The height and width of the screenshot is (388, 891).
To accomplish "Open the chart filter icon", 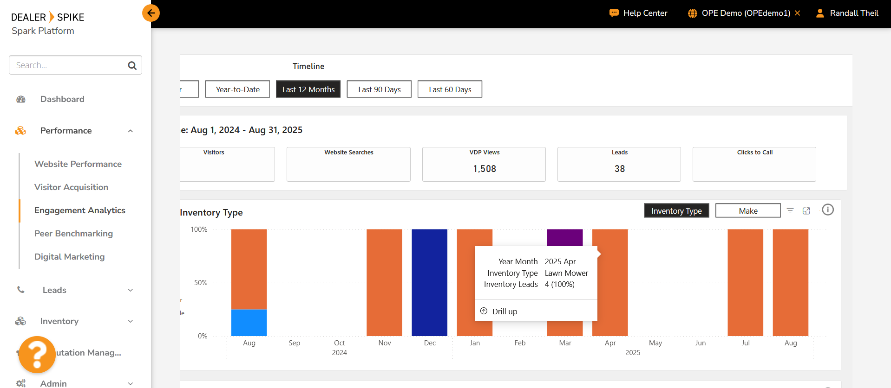I will pyautogui.click(x=790, y=211).
